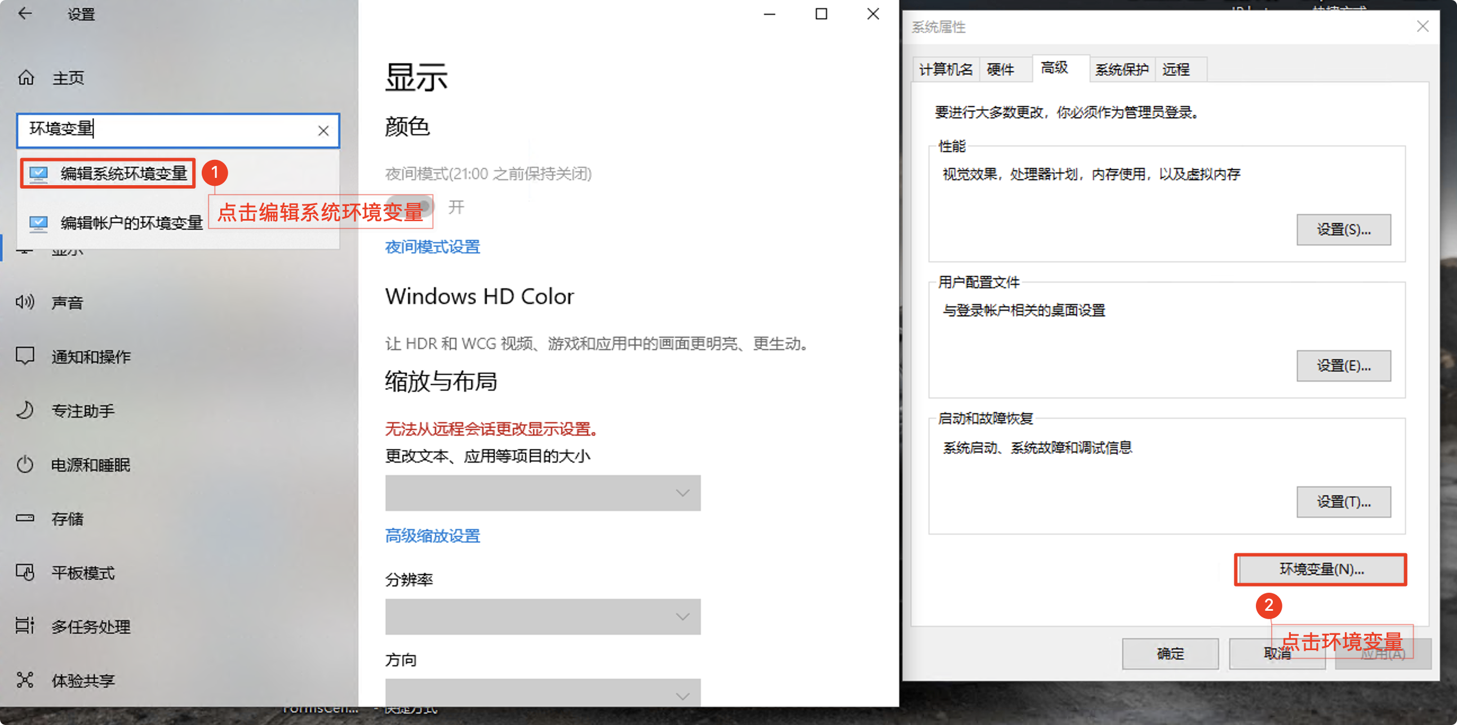The image size is (1457, 725).
Task: Open Power and sleep (电源和睡眠) icon
Action: [25, 464]
